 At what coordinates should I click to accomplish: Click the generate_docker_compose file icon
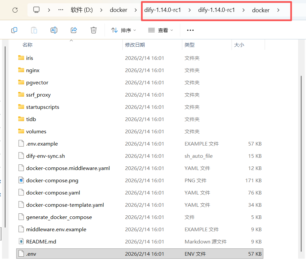[21, 217]
